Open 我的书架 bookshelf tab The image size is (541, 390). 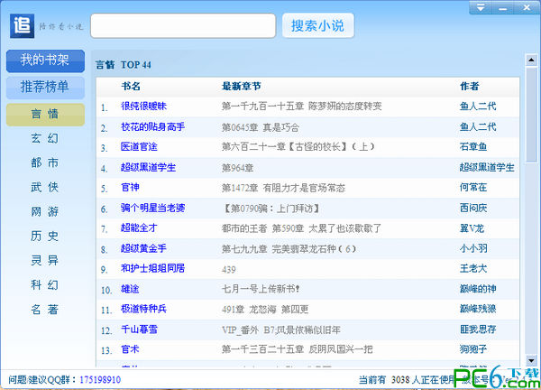(x=45, y=60)
